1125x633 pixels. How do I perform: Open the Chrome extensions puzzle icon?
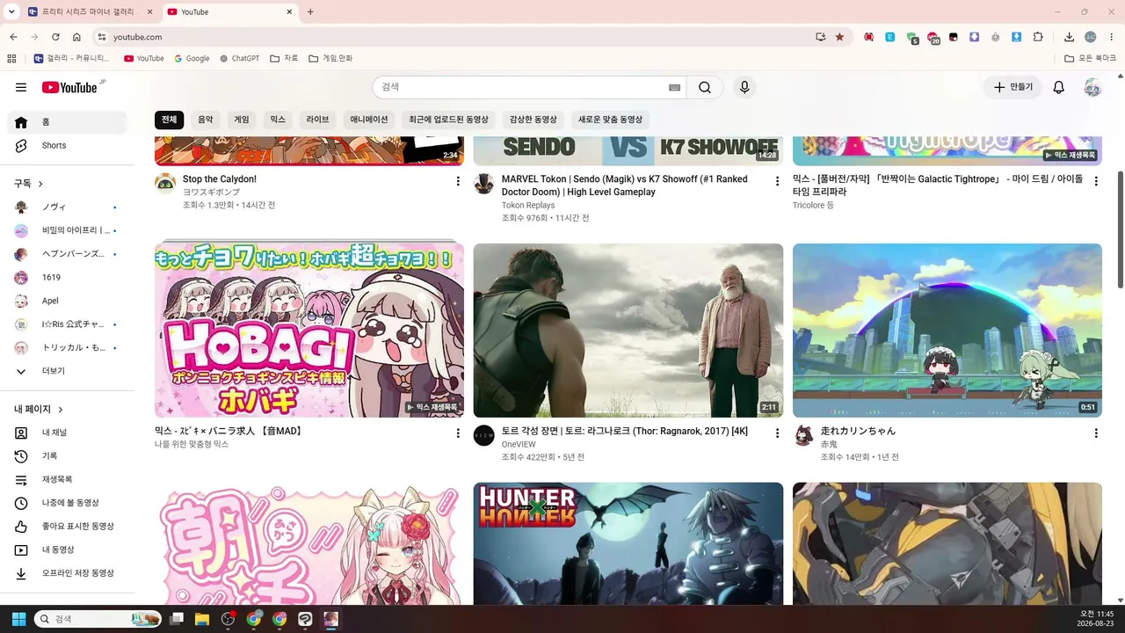coord(1038,37)
